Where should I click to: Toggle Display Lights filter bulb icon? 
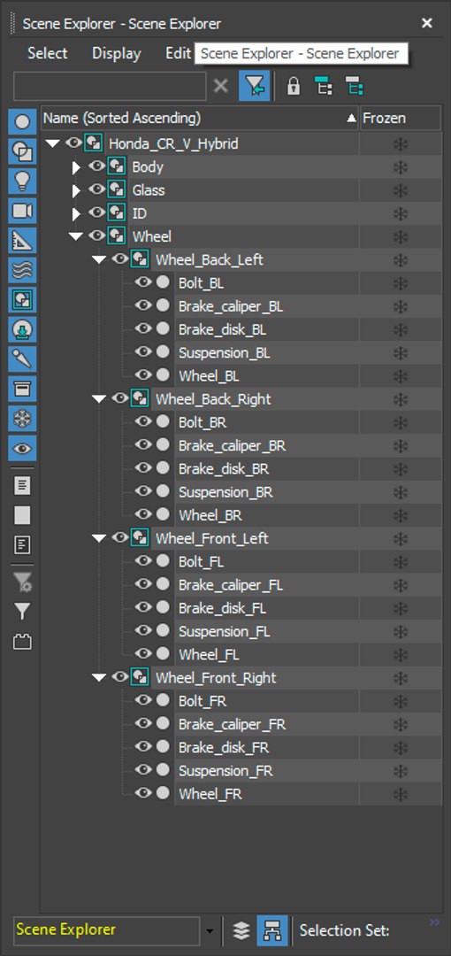[x=23, y=181]
